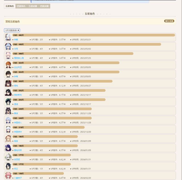The height and width of the screenshot is (180, 182).
Task: Click the 神里绫华 character avatar
Action: pos(8,130)
